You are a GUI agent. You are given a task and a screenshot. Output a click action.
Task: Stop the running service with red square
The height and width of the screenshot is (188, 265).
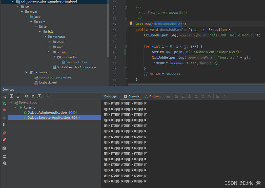click(4, 110)
